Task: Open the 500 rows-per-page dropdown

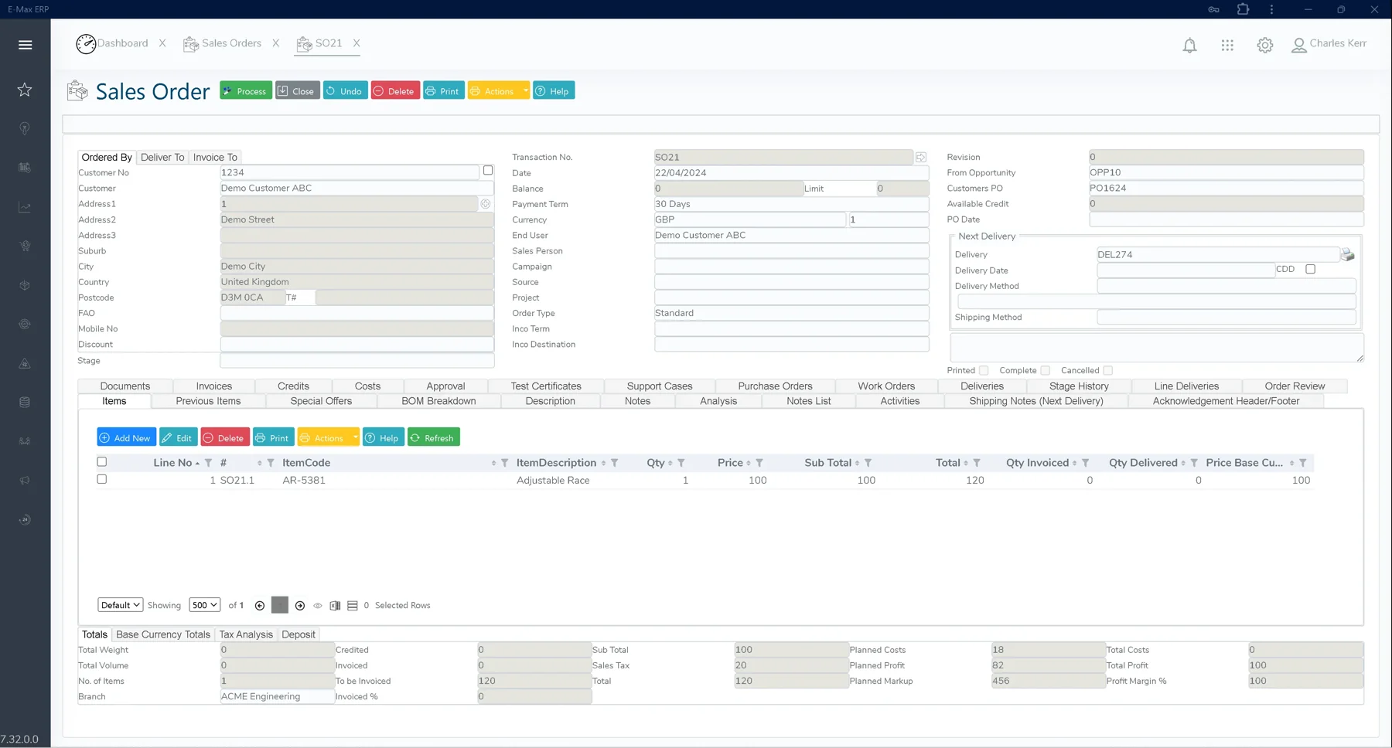Action: (x=205, y=605)
